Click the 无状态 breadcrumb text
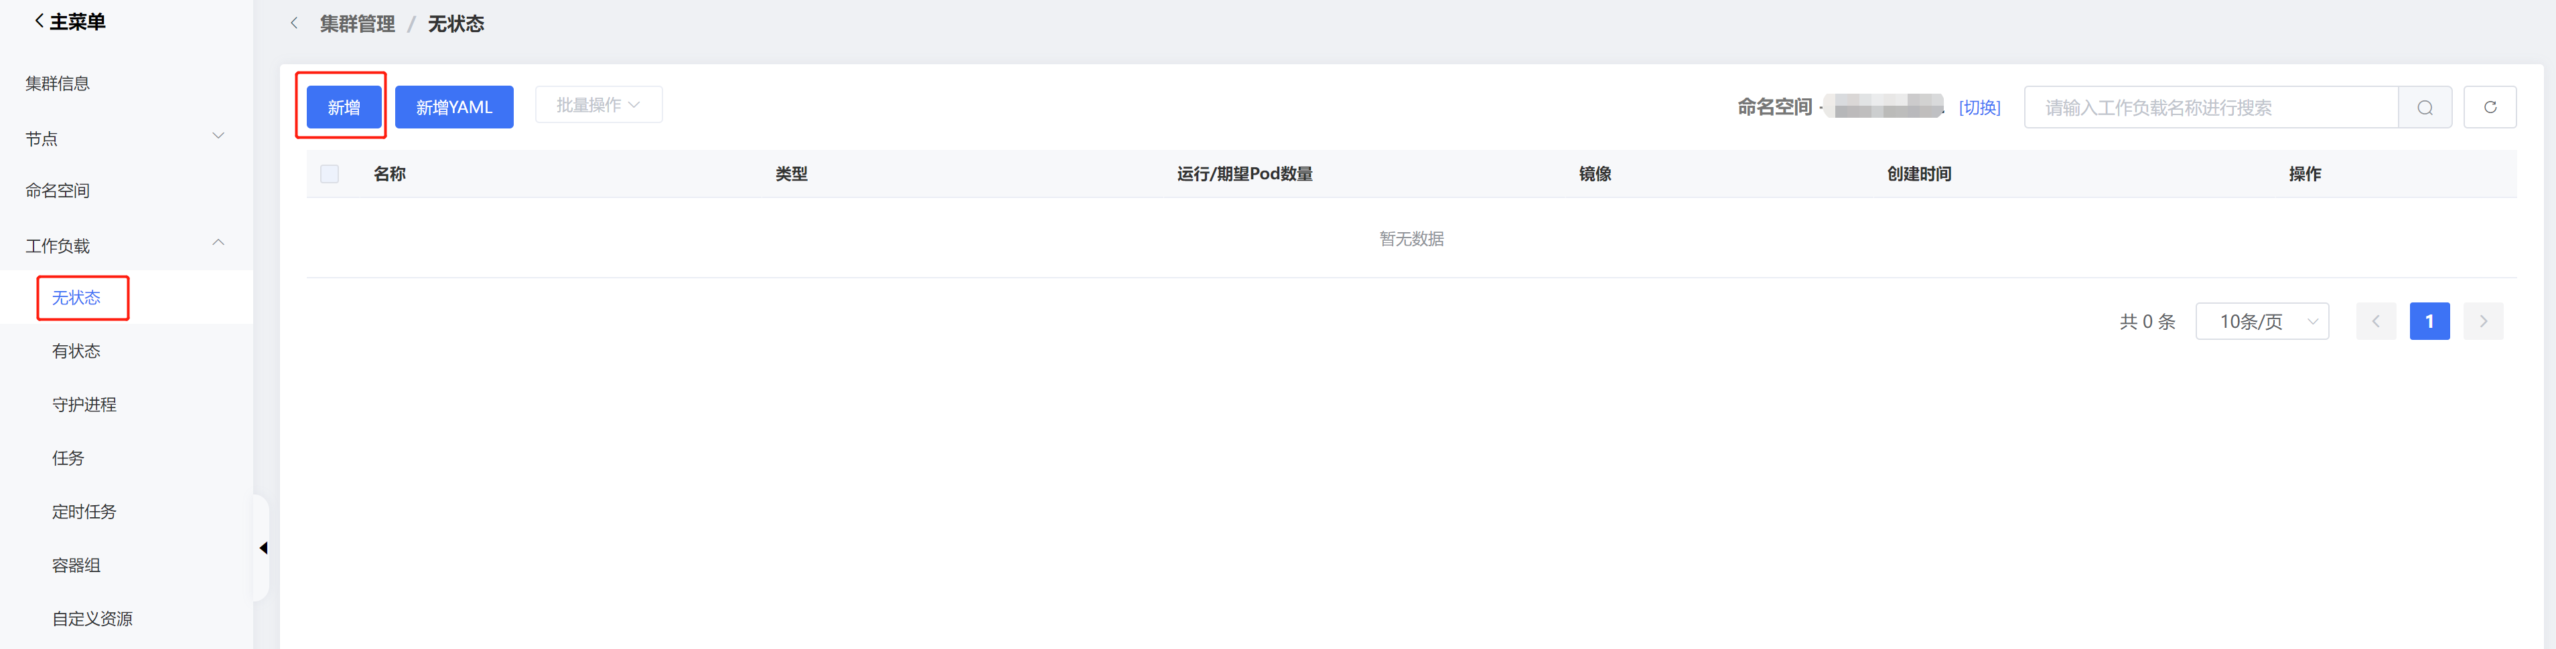The width and height of the screenshot is (2556, 649). (455, 24)
